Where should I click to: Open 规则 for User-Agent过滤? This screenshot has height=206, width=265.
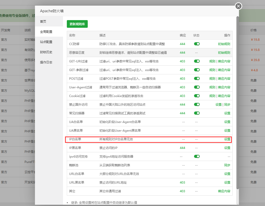point(212,87)
